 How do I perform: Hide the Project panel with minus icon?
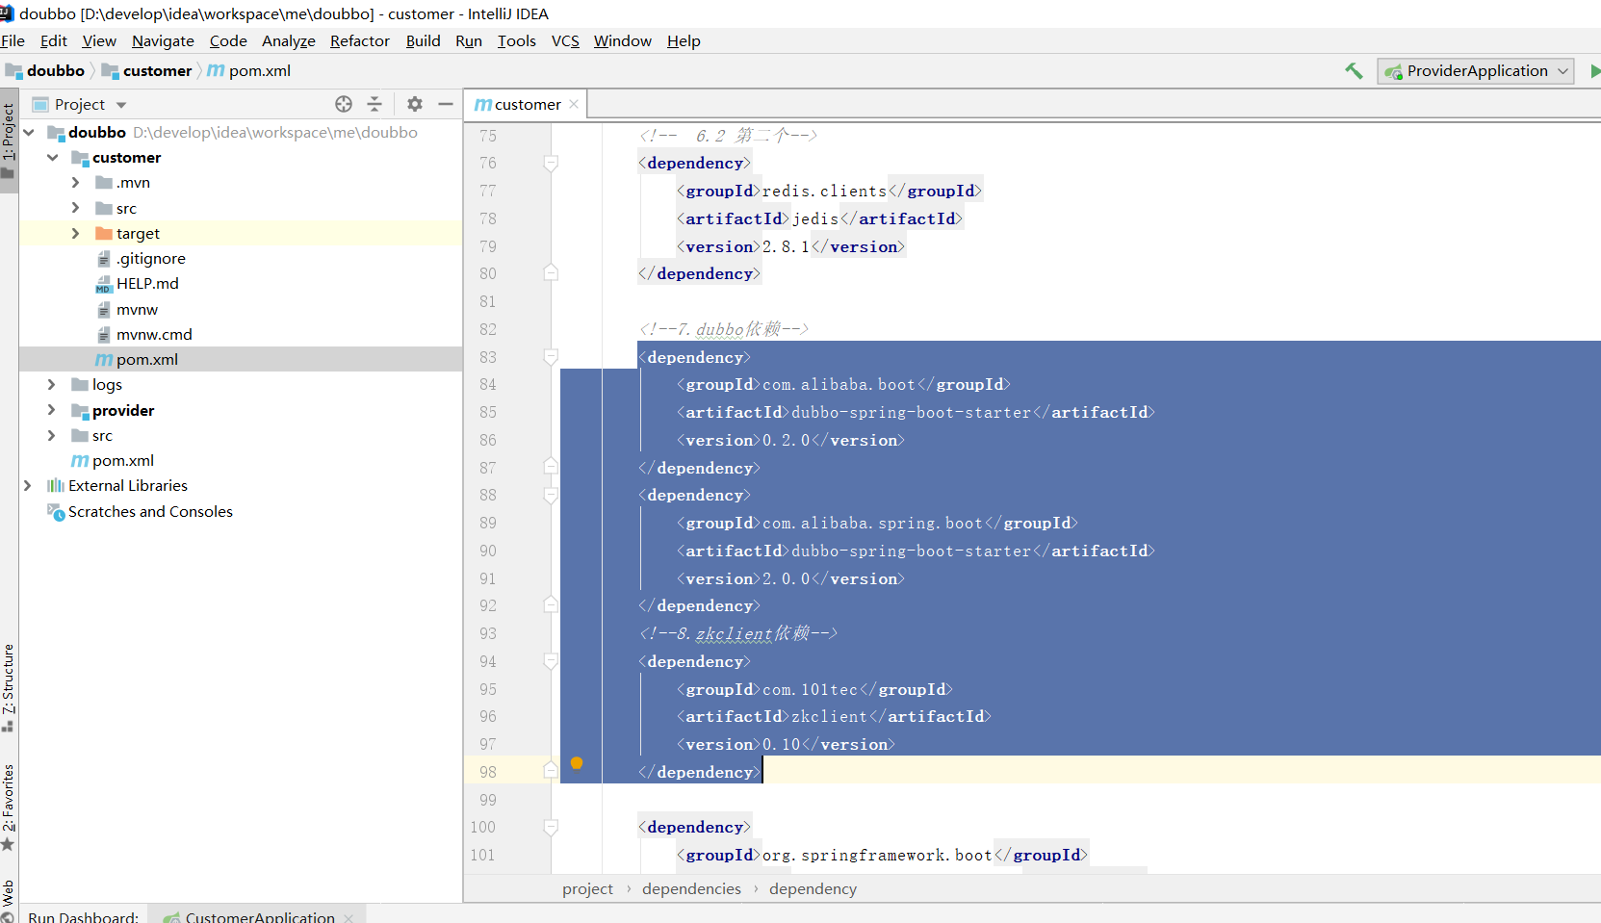tap(446, 104)
